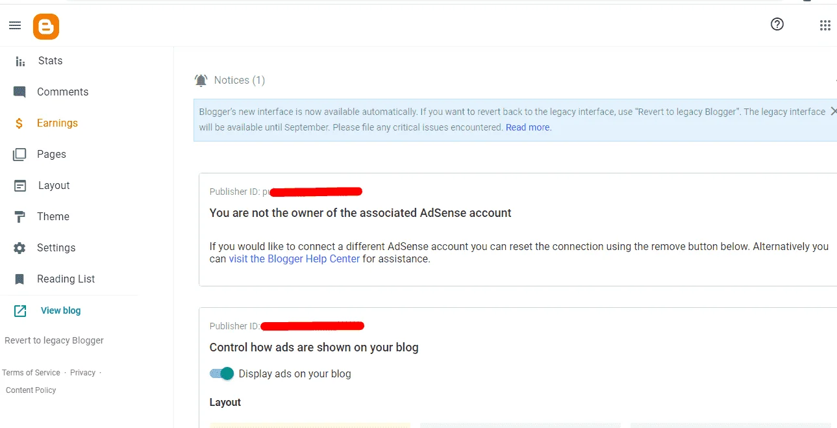Open the help question mark icon
This screenshot has height=428, width=837.
click(777, 24)
